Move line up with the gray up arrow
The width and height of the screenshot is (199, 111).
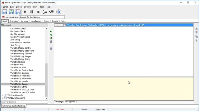[197, 29]
